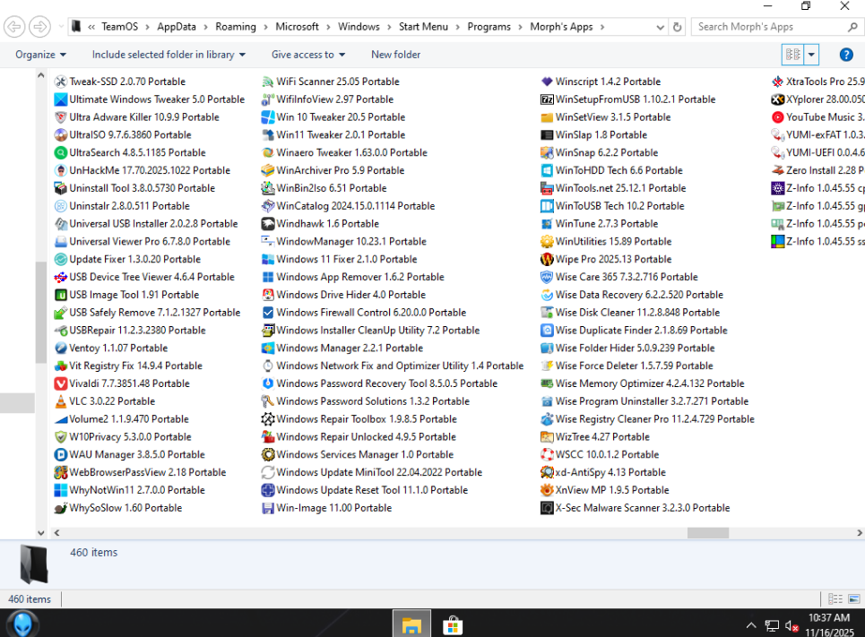
Task: Click the Winscript 1.4.2 Portable icon
Action: pyautogui.click(x=547, y=82)
